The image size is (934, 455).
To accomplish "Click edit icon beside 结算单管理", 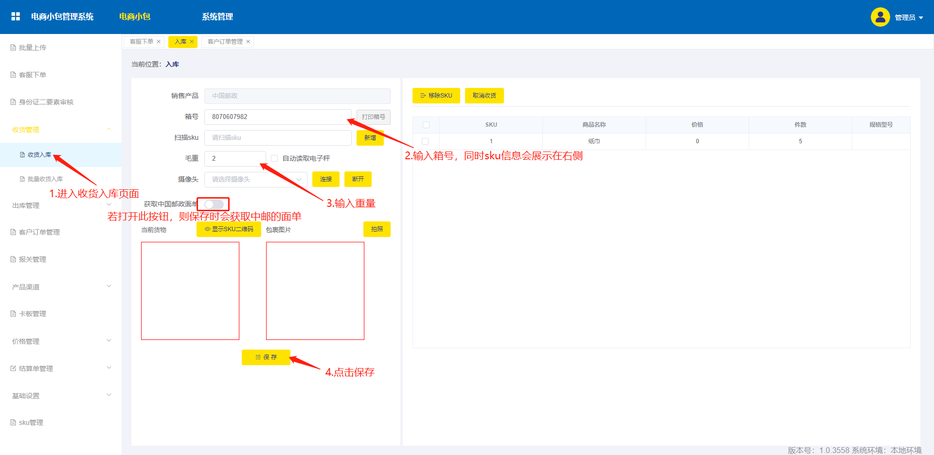I will [x=13, y=369].
